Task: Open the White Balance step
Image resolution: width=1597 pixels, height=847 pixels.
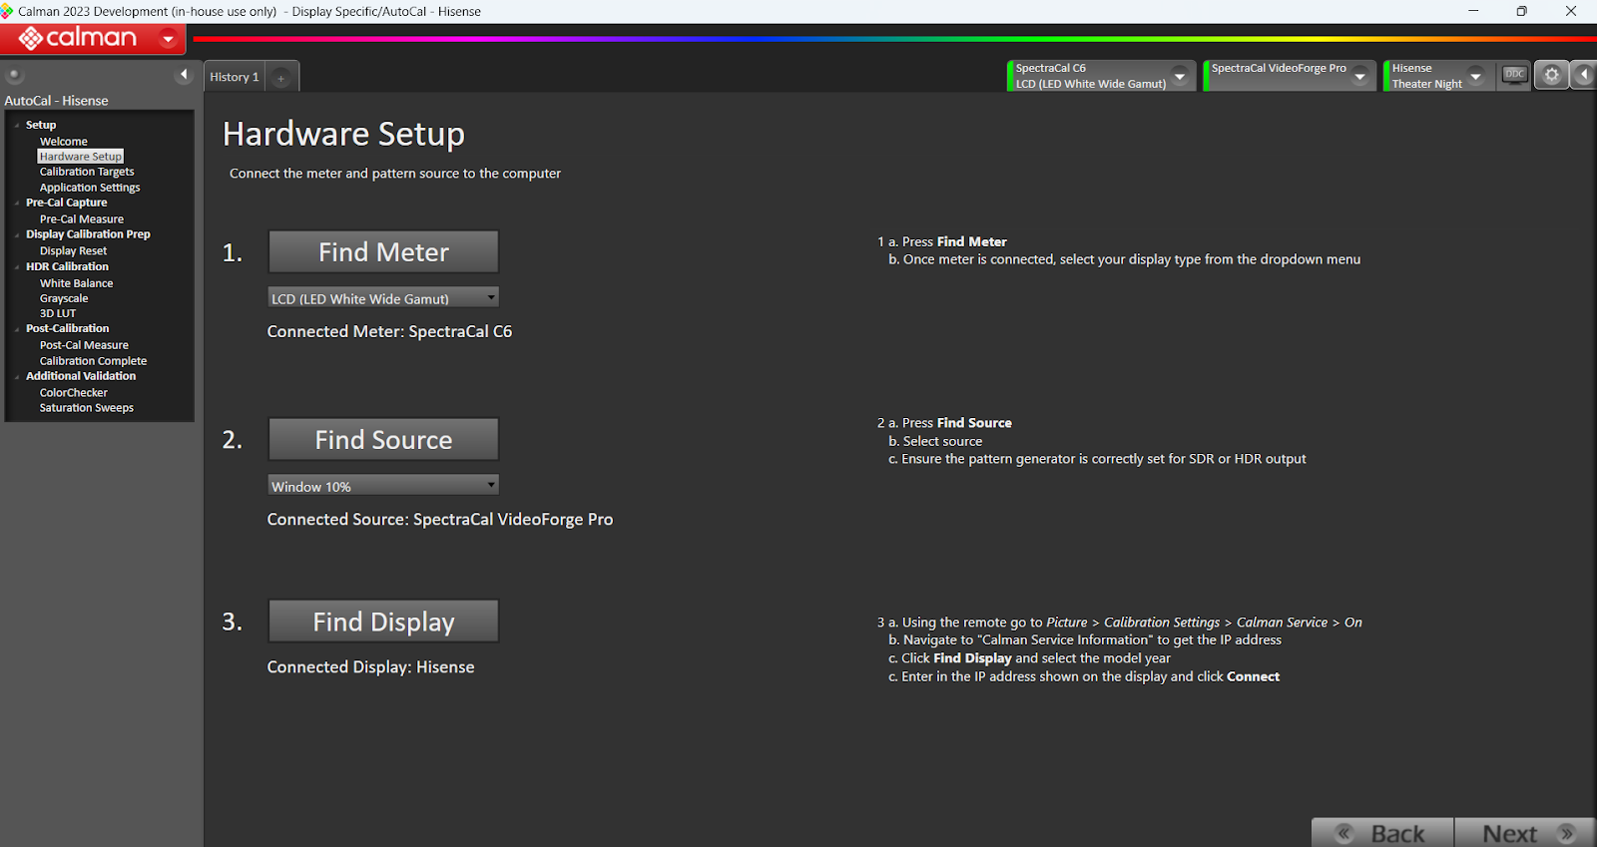Action: (x=77, y=283)
